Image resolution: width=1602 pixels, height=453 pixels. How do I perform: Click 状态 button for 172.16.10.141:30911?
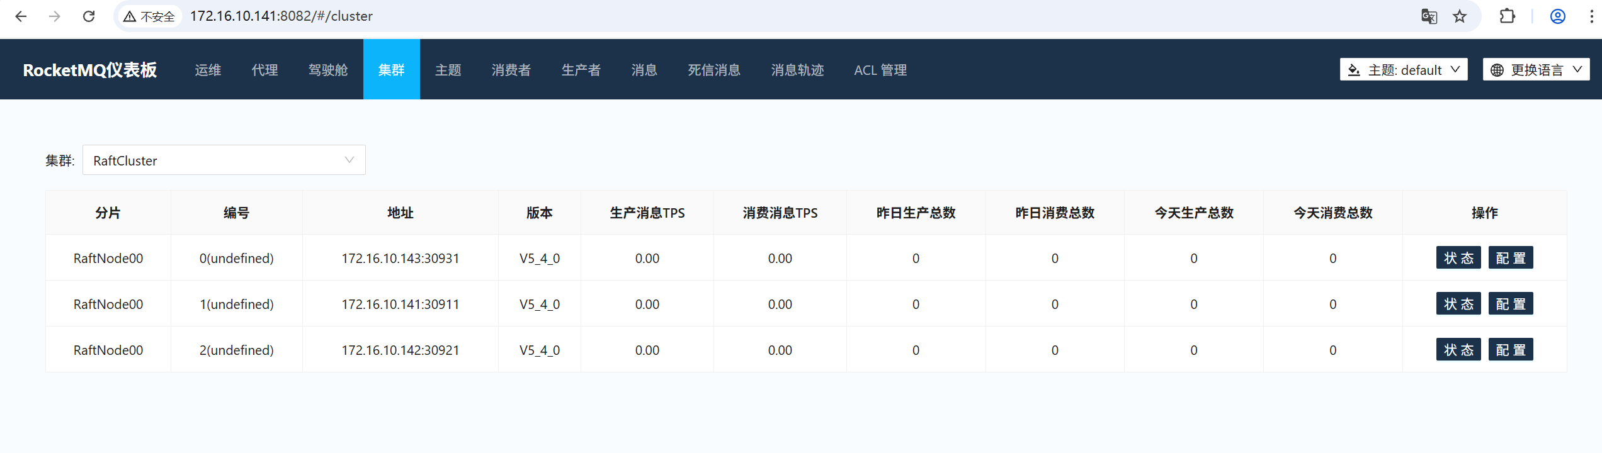click(x=1458, y=304)
